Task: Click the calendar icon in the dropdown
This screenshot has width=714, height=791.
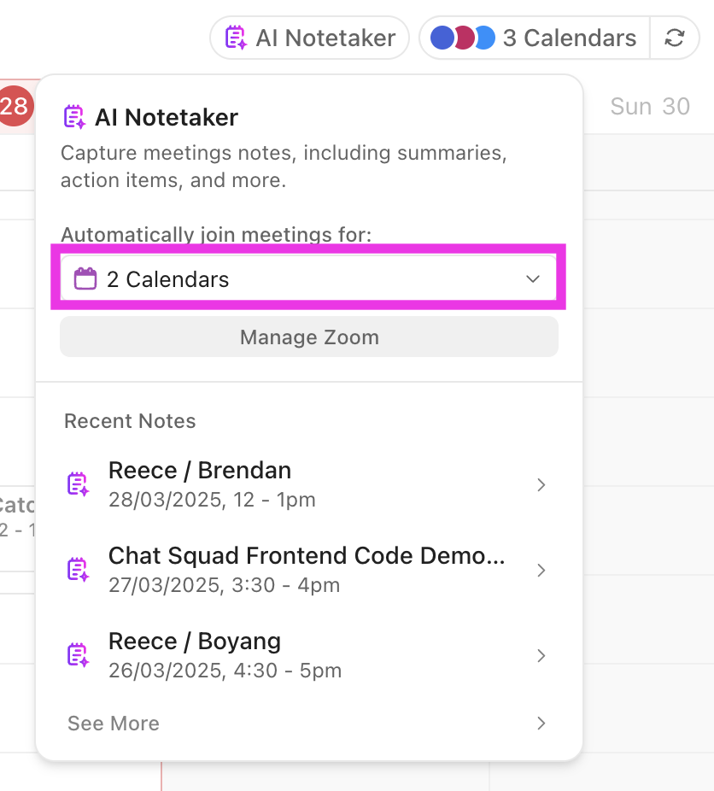Action: coord(85,279)
